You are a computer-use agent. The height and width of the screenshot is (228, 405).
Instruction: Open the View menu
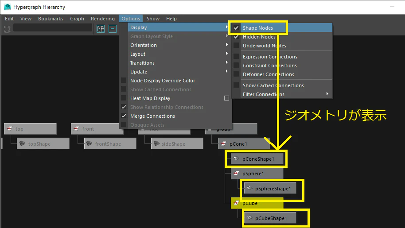[26, 19]
